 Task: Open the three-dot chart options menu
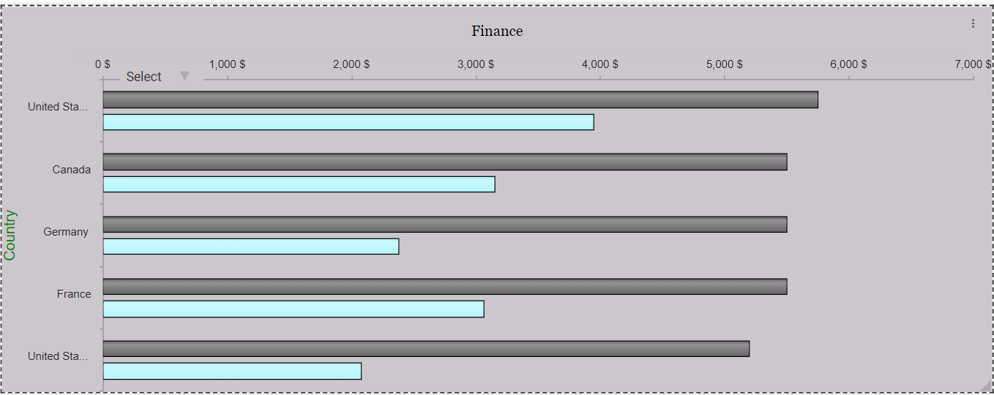973,23
